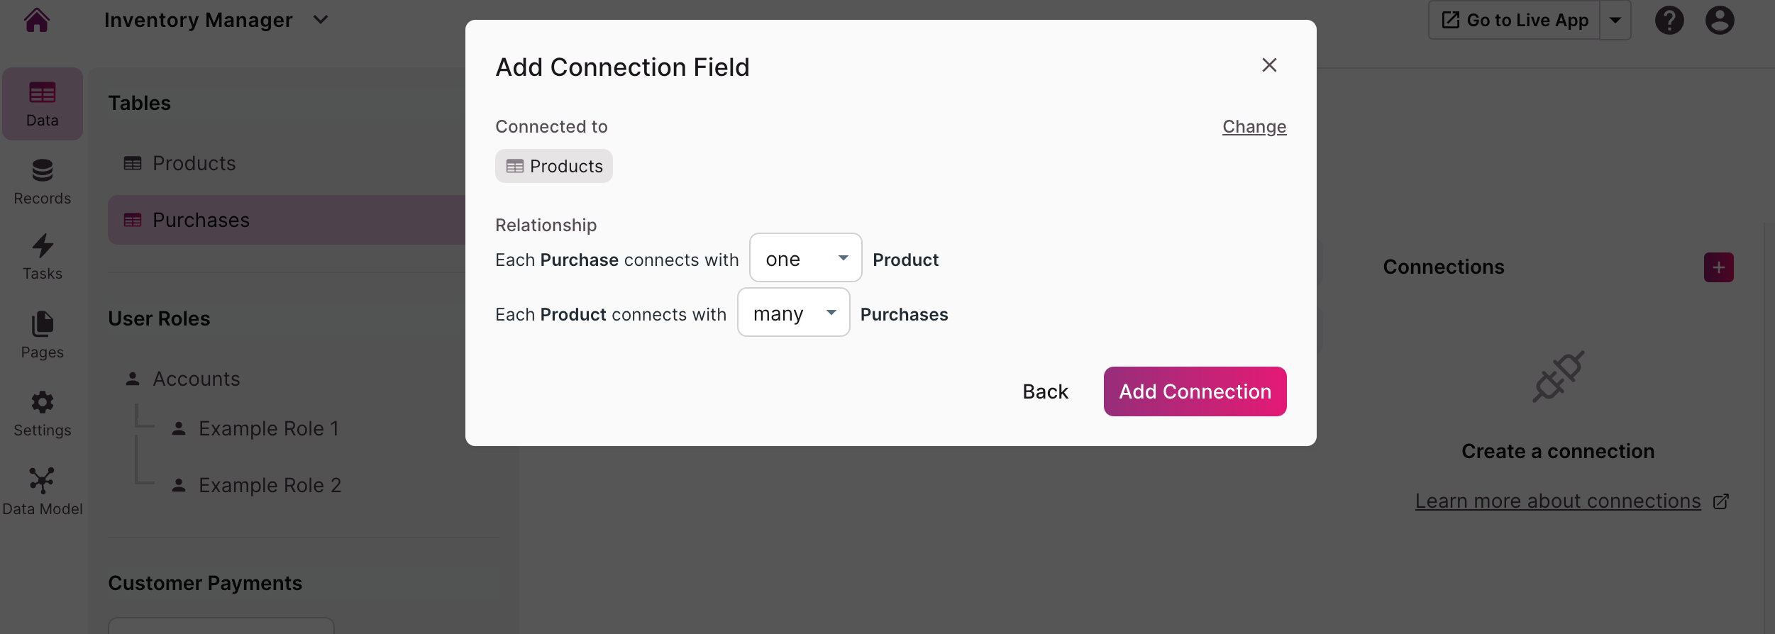Open the Data Model section
This screenshot has height=634, width=1775.
pos(43,491)
